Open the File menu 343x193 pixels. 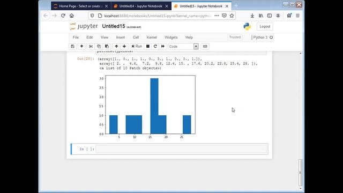(x=76, y=38)
